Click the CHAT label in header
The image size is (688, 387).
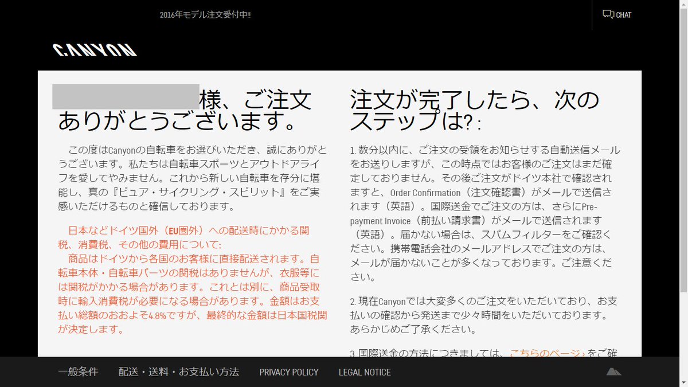[624, 15]
